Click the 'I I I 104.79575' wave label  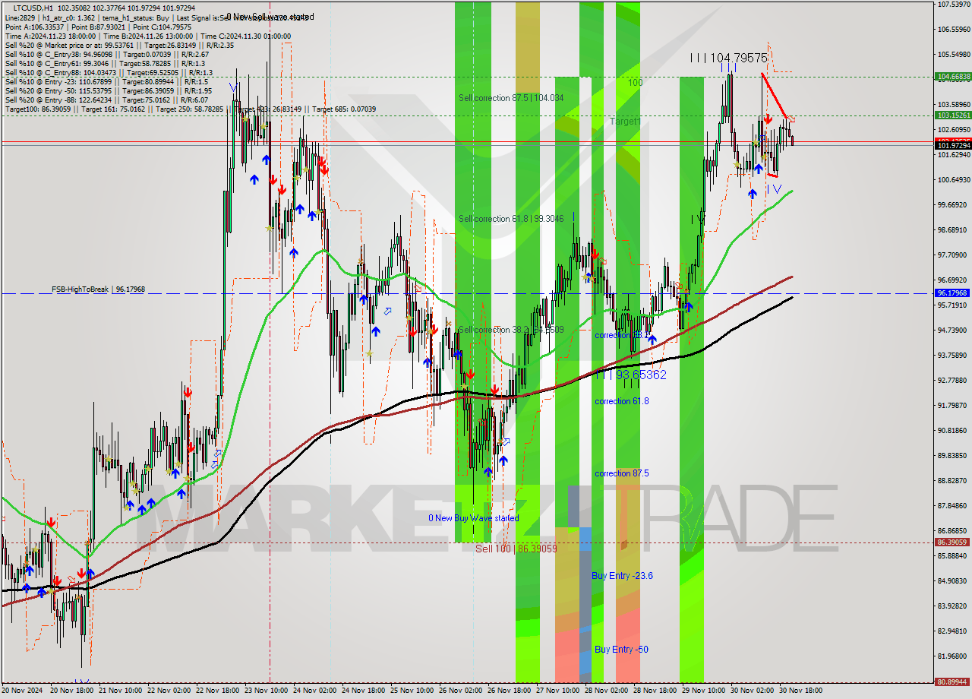[x=729, y=58]
